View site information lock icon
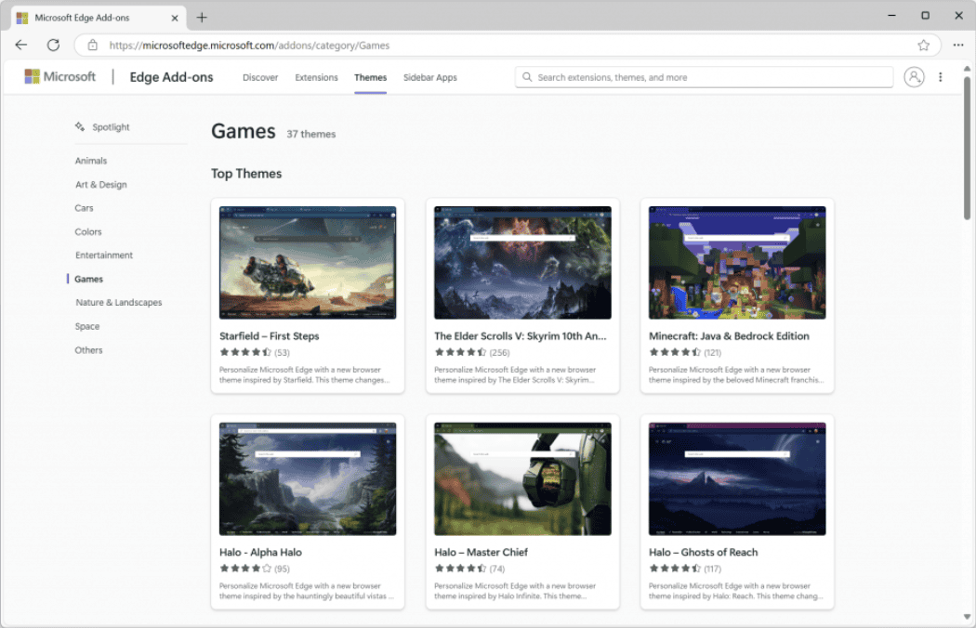This screenshot has height=628, width=976. [93, 45]
